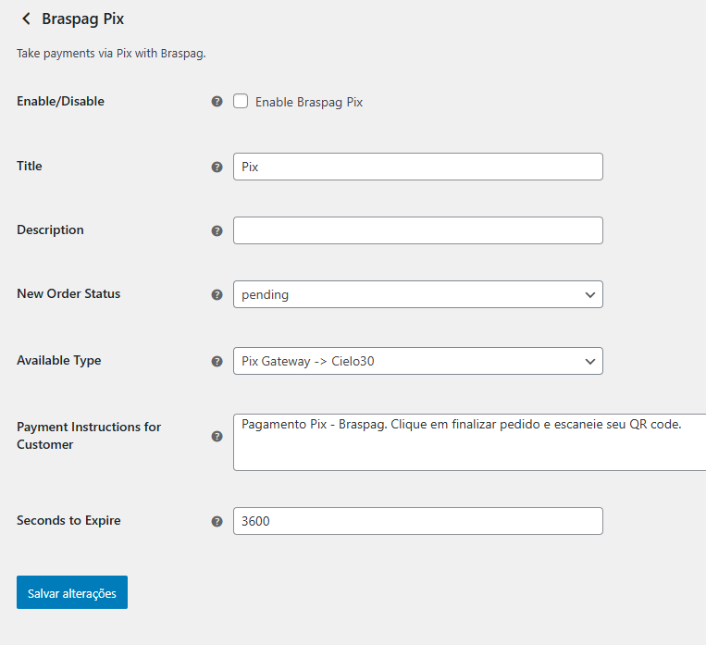Click in Payment Instructions textarea
This screenshot has height=645, width=706.
pos(470,442)
